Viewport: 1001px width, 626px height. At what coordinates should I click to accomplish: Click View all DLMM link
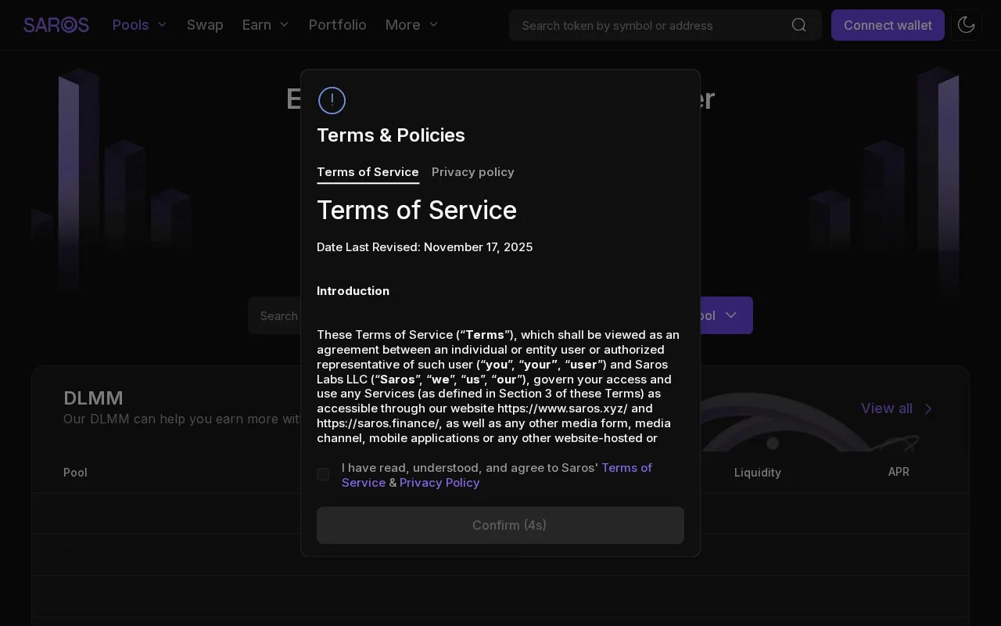click(887, 408)
